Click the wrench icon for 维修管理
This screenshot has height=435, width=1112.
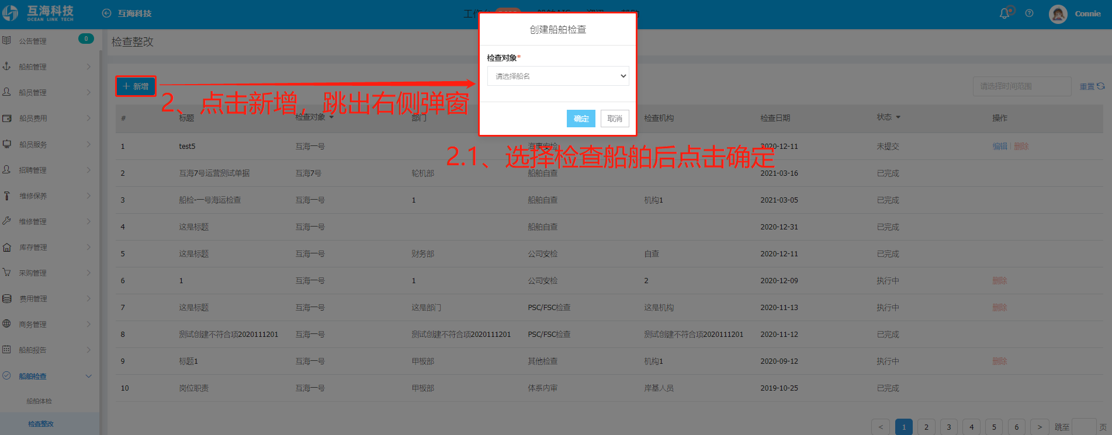click(6, 221)
